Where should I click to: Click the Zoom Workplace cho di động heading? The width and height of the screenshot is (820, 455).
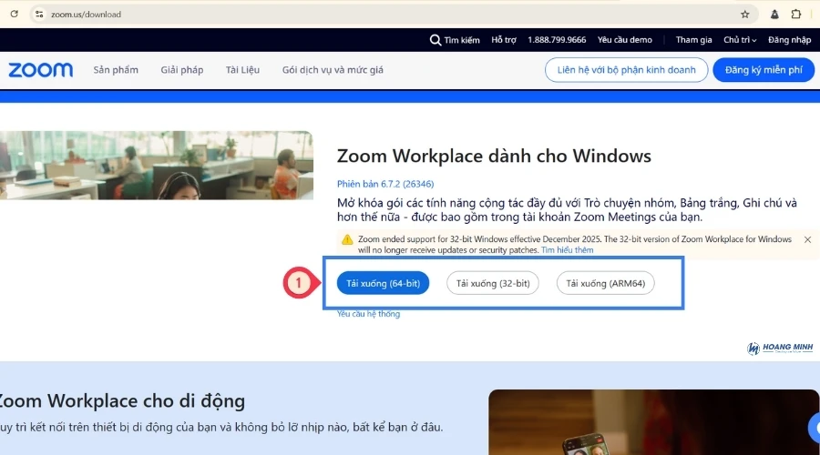click(x=122, y=400)
